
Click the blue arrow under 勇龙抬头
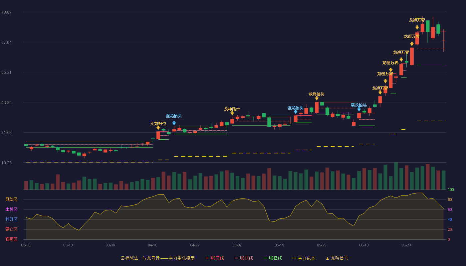(359, 109)
